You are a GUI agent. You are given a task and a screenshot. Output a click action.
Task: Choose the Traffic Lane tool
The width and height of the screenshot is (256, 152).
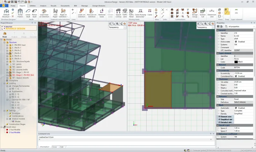[x=125, y=13]
